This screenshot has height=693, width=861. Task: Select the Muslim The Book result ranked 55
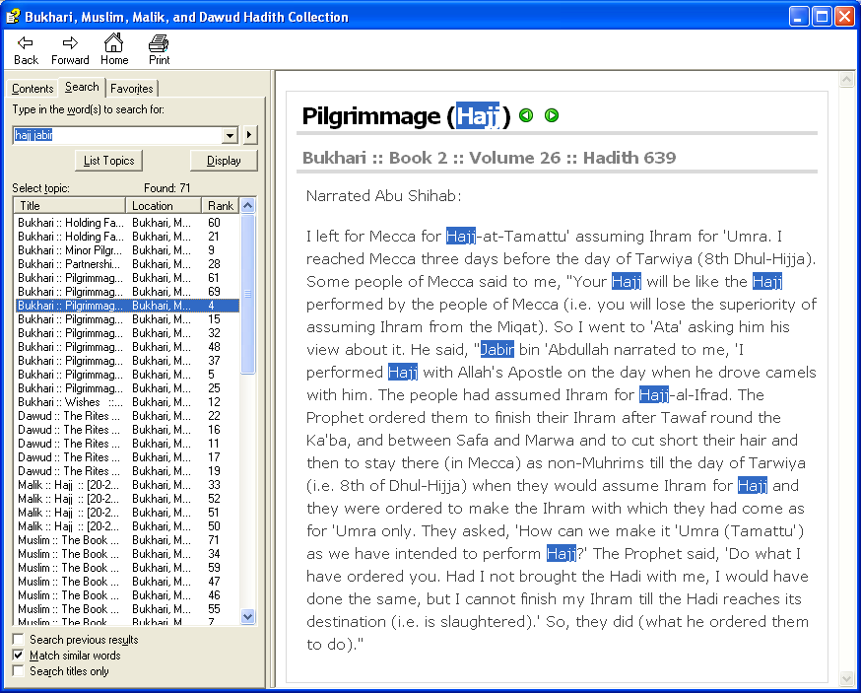pos(127,609)
